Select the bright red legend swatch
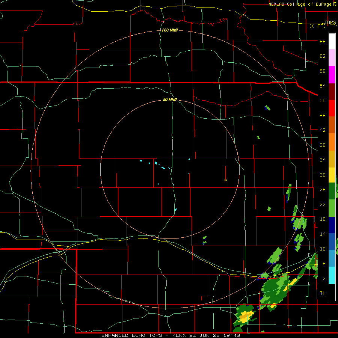 pyautogui.click(x=332, y=108)
